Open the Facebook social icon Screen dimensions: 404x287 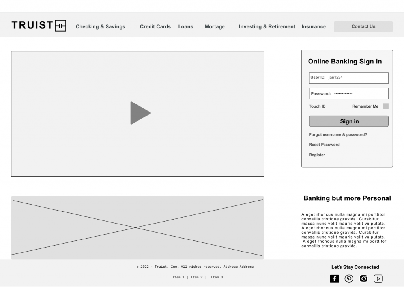tap(334, 279)
